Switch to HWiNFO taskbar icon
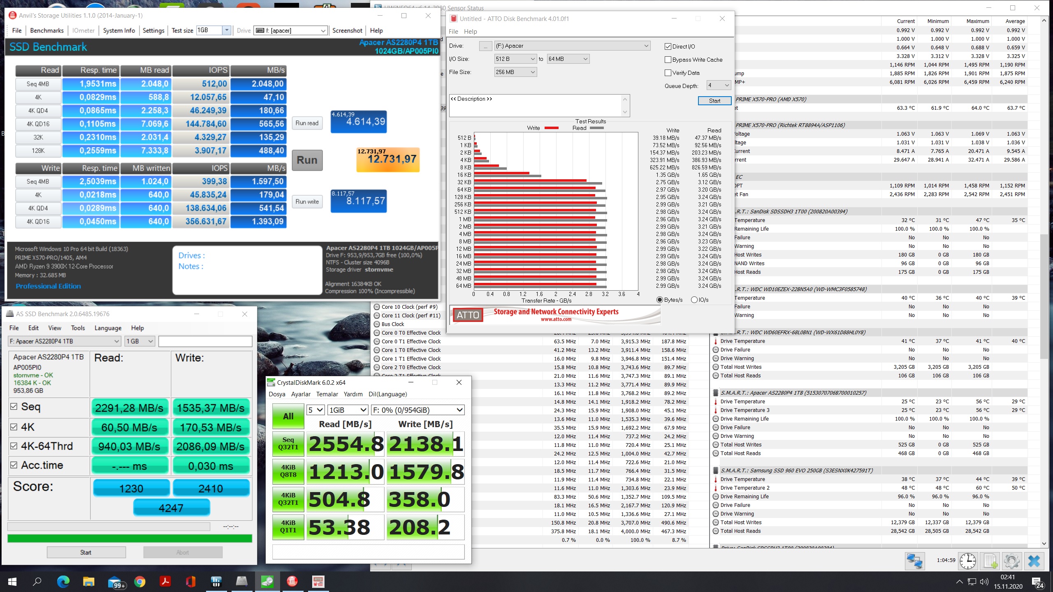The width and height of the screenshot is (1053, 592). (x=216, y=582)
